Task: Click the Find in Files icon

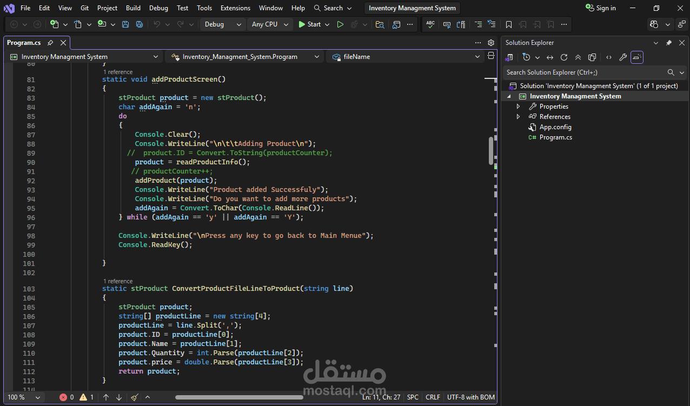Action: (380, 24)
